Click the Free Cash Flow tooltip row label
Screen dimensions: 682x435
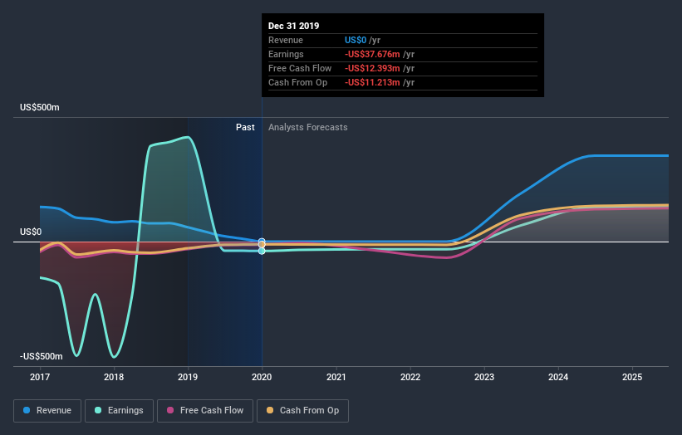(x=300, y=68)
